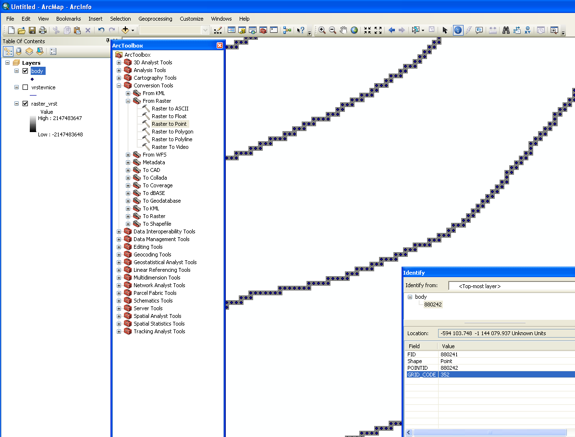Launch the Raster to Polygon tool

click(x=172, y=132)
